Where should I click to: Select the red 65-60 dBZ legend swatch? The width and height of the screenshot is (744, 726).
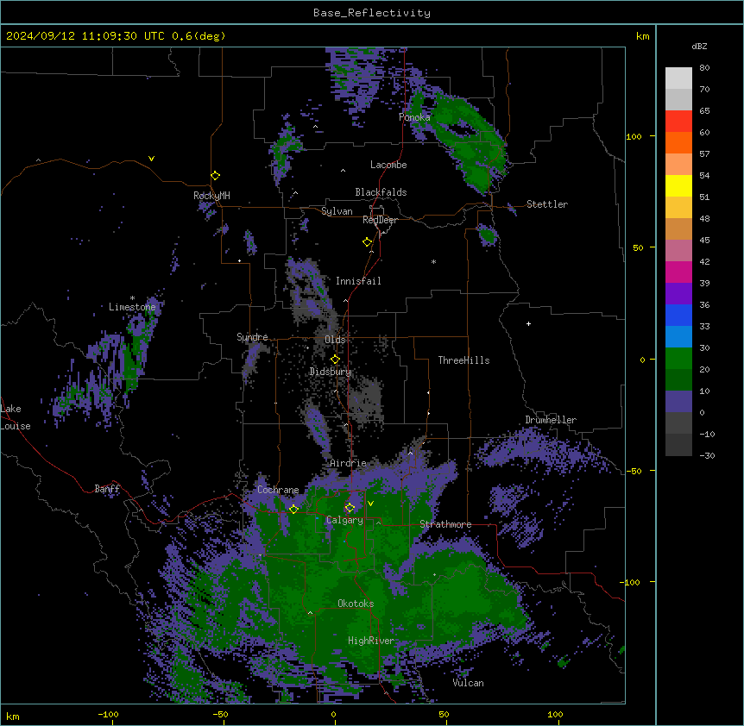click(678, 122)
